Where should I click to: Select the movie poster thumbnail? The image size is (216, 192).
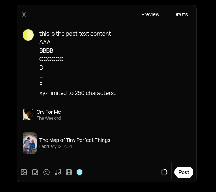pyautogui.click(x=30, y=143)
